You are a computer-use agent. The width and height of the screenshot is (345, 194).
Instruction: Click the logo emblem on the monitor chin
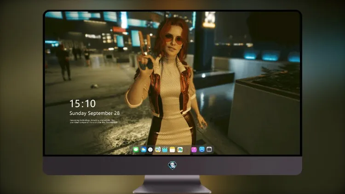172,165
